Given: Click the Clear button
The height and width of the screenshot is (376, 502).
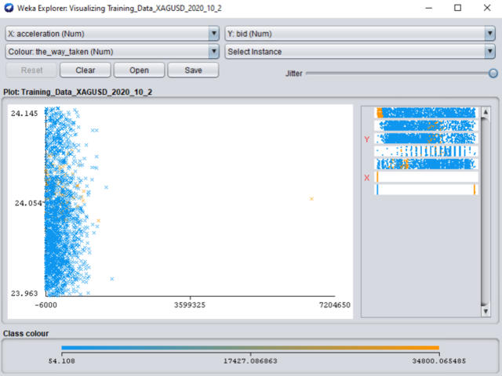Looking at the screenshot, I should 85,70.
